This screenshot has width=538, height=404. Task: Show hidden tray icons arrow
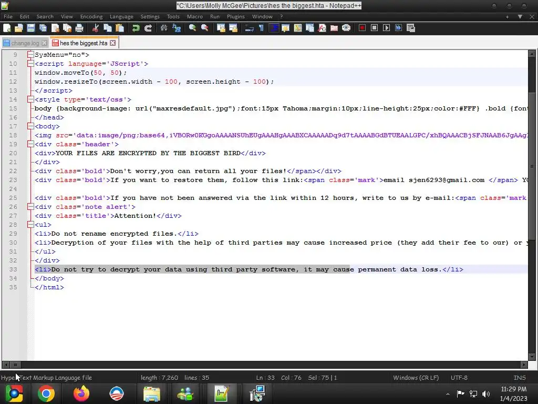448,394
